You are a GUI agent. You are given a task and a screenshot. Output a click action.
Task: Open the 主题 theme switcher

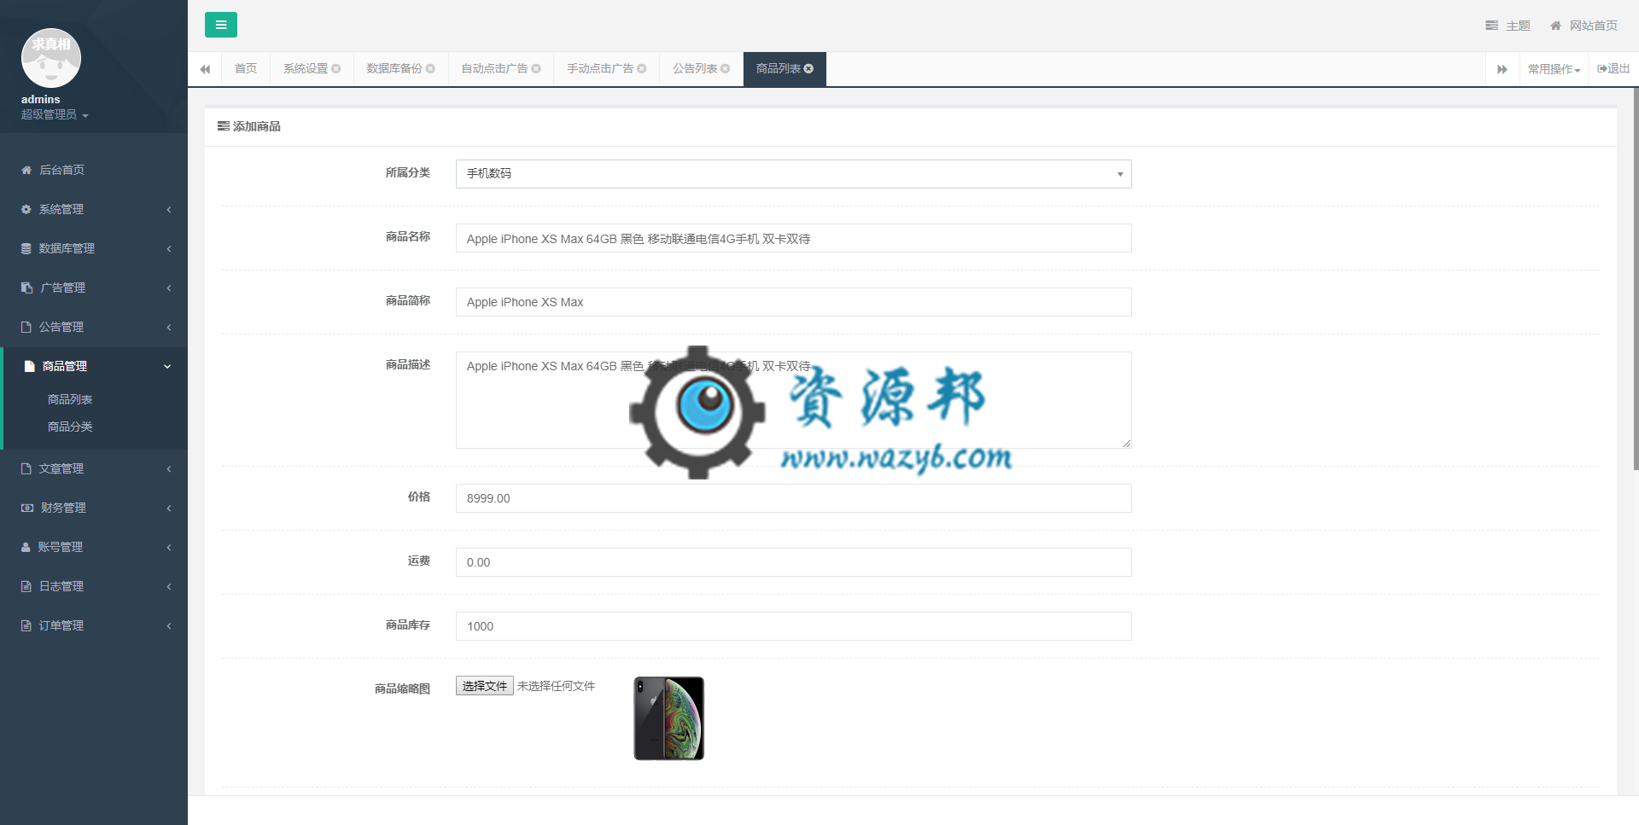[1508, 26]
